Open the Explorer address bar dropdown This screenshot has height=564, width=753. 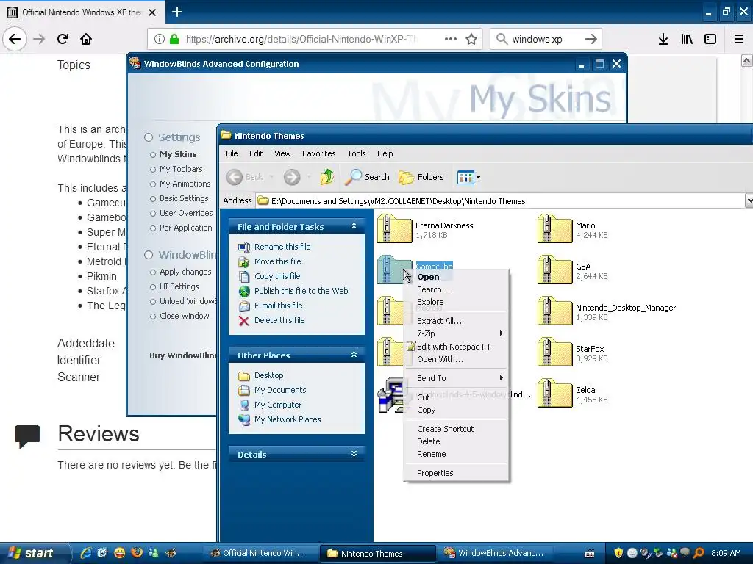[749, 200]
